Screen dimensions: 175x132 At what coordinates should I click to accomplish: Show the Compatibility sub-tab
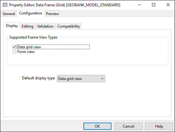pyautogui.click(x=69, y=26)
